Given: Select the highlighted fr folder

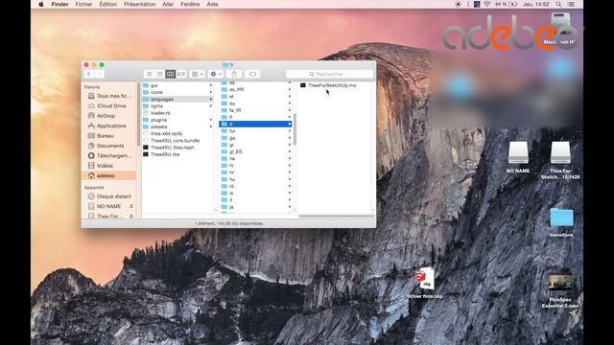Looking at the screenshot, I should tap(255, 124).
